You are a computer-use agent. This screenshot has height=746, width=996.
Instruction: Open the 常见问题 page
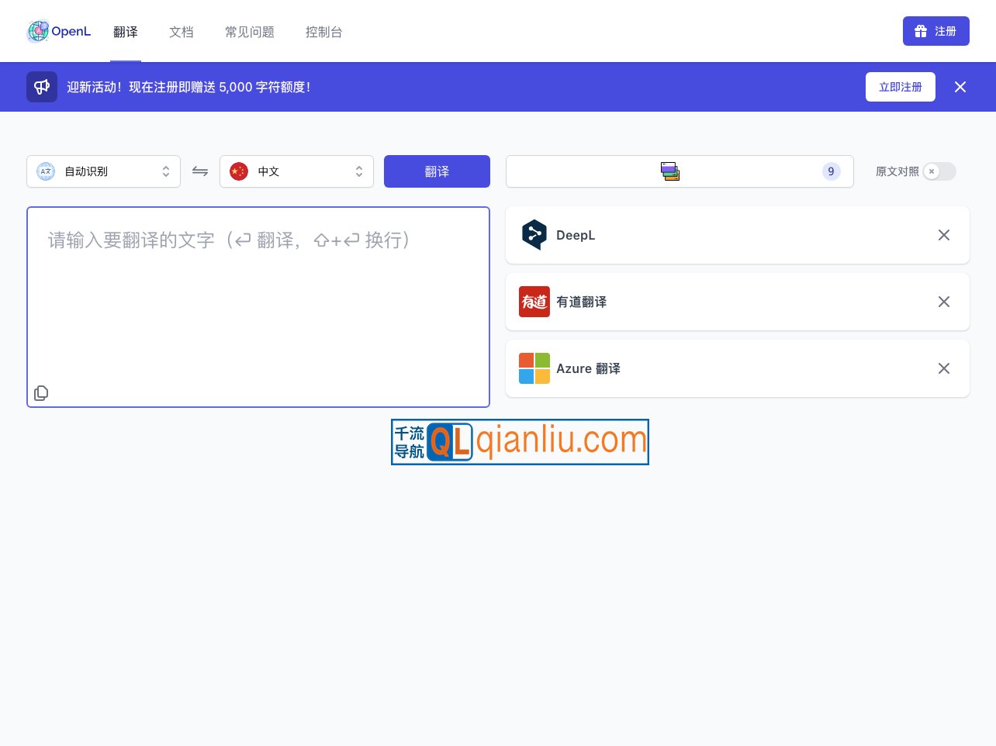(x=249, y=32)
